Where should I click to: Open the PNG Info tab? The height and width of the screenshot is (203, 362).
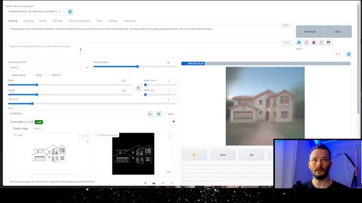coord(58,21)
